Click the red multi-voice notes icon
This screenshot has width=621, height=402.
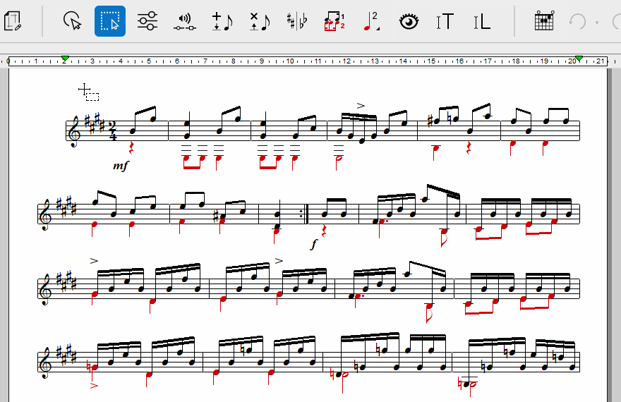pos(334,22)
